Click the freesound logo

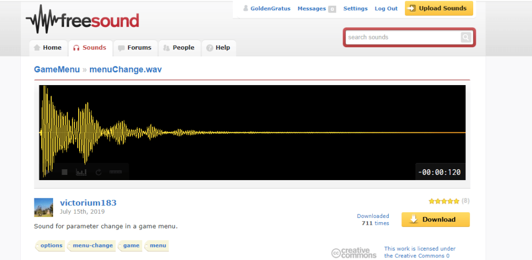[x=83, y=20]
